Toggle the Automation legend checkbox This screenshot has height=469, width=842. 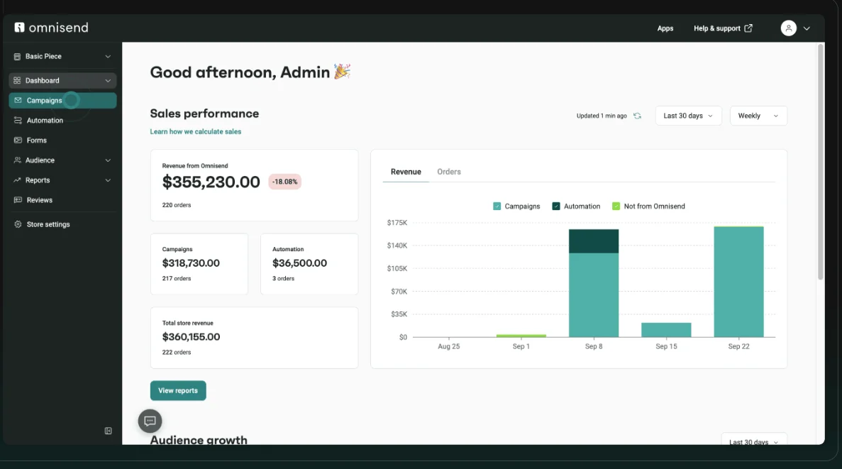click(556, 206)
